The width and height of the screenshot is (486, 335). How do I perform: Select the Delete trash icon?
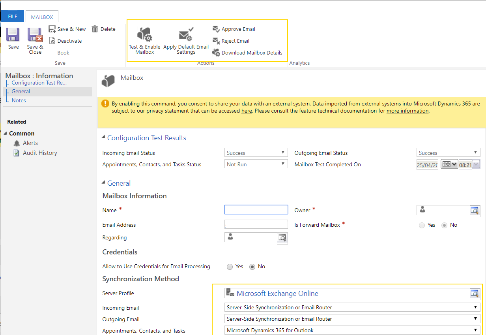[x=95, y=28]
